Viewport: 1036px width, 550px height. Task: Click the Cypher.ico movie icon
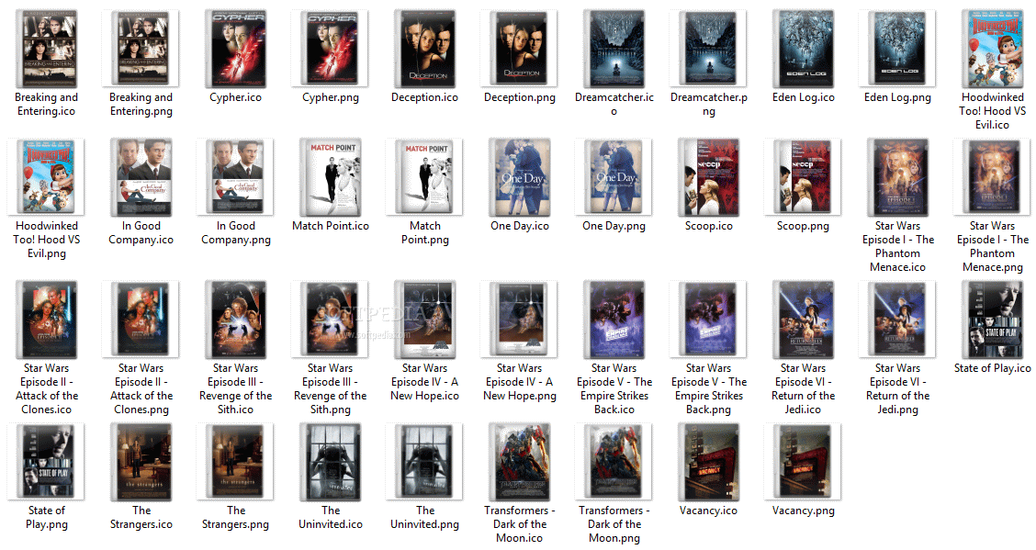click(x=235, y=48)
